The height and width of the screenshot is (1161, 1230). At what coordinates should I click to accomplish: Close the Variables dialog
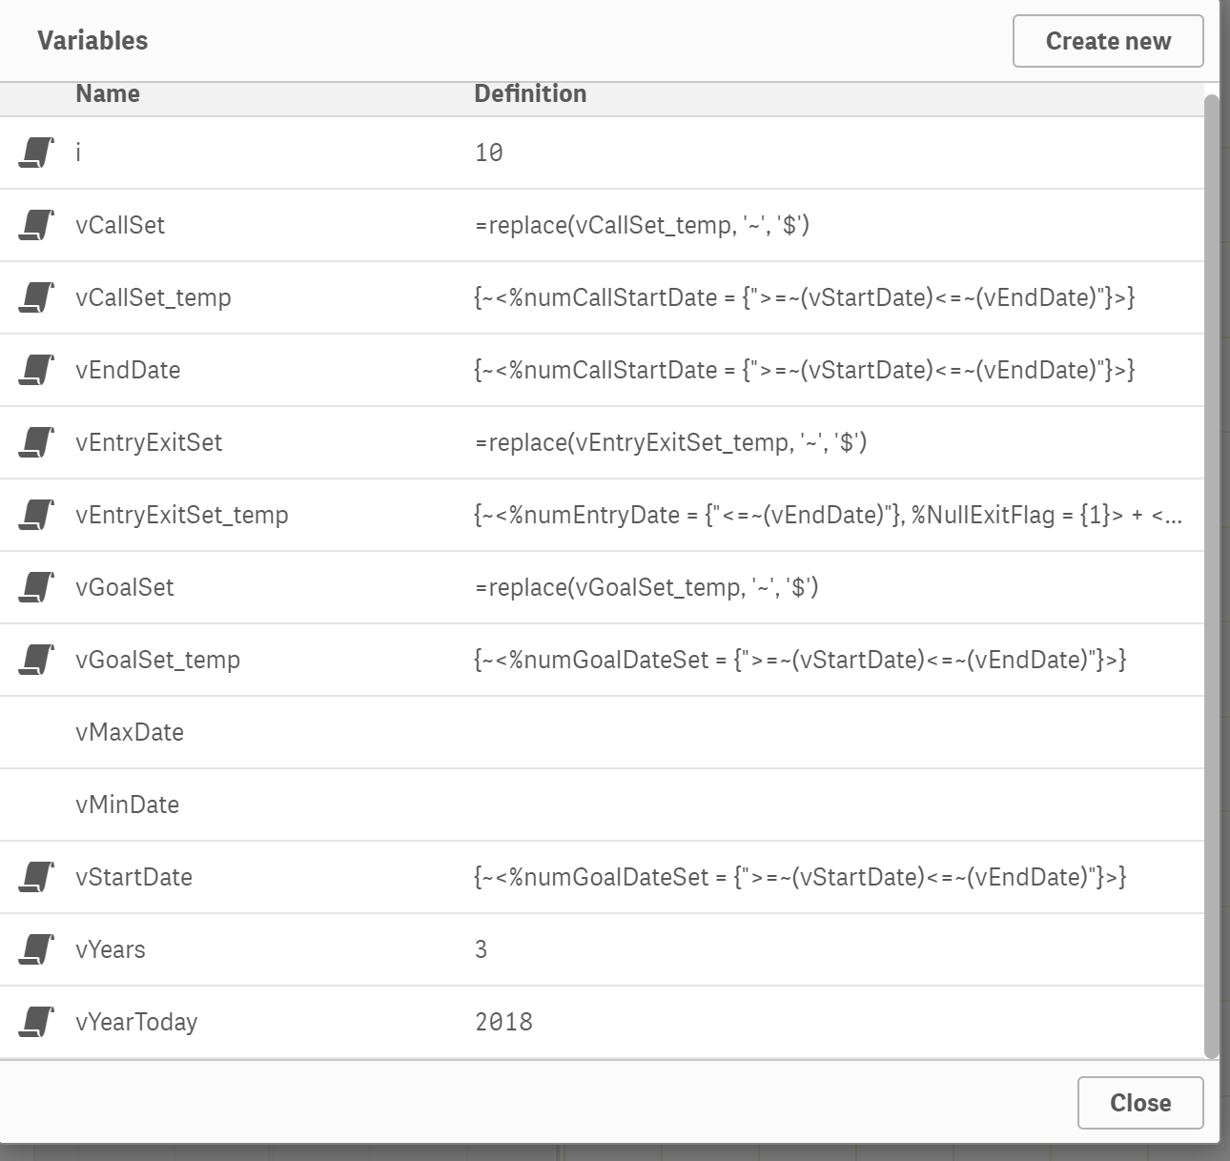[x=1139, y=1102]
